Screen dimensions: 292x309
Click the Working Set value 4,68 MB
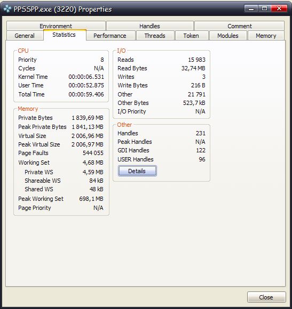coord(93,162)
